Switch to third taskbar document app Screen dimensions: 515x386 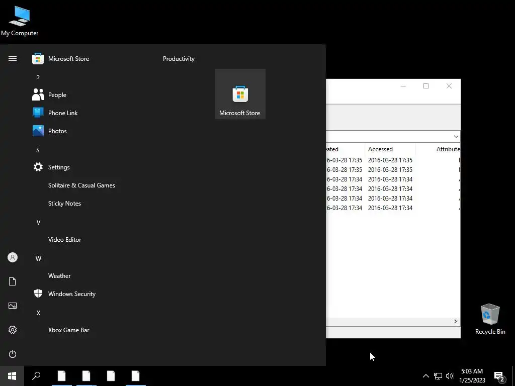coord(111,376)
